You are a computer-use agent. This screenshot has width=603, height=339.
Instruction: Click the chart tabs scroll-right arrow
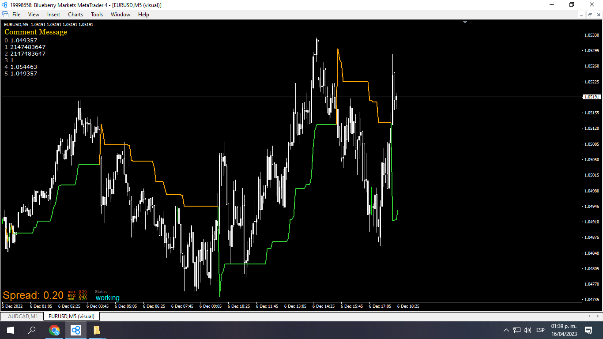click(598, 316)
